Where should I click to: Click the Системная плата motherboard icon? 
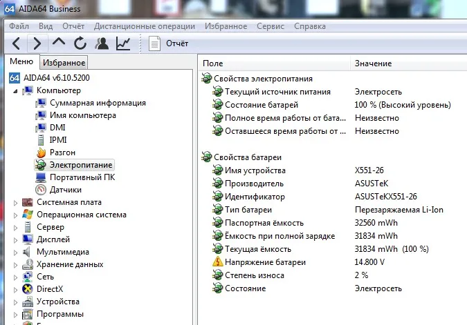click(x=28, y=202)
